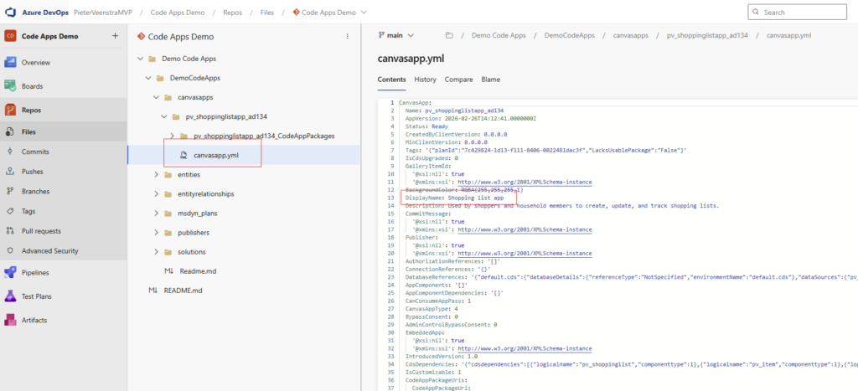Switch to the Compare tab
The image size is (858, 391).
(458, 80)
